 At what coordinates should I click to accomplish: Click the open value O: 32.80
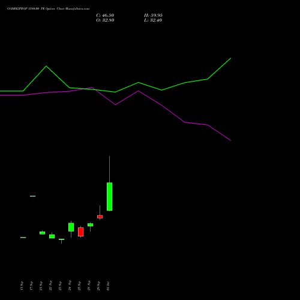click(105, 20)
